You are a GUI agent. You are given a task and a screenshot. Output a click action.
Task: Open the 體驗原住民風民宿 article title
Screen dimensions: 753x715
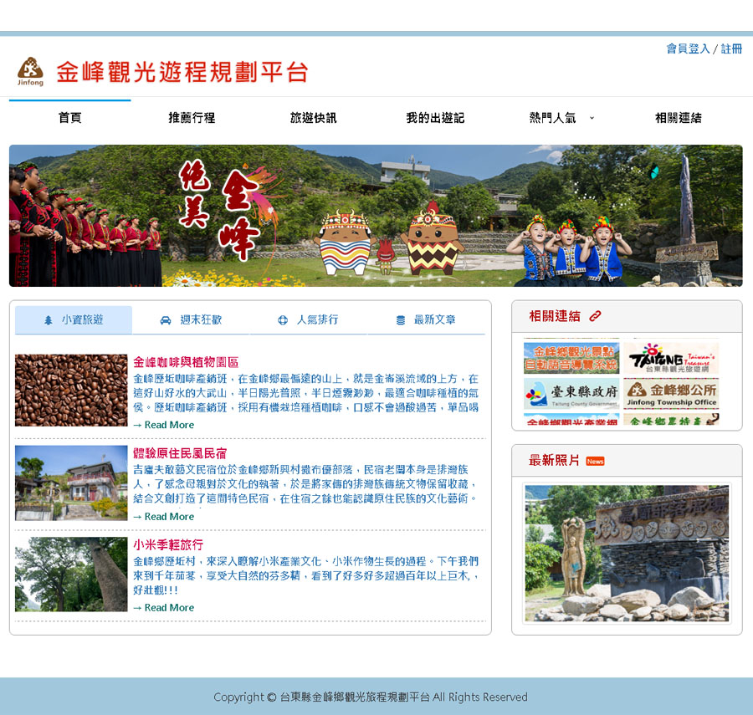180,453
